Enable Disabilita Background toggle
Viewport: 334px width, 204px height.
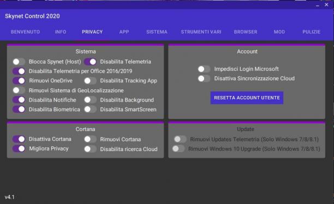point(90,100)
